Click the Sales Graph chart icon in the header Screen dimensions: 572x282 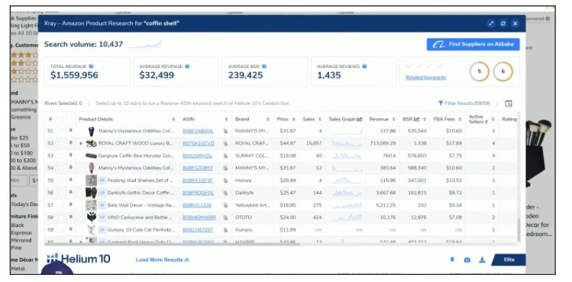tap(359, 119)
